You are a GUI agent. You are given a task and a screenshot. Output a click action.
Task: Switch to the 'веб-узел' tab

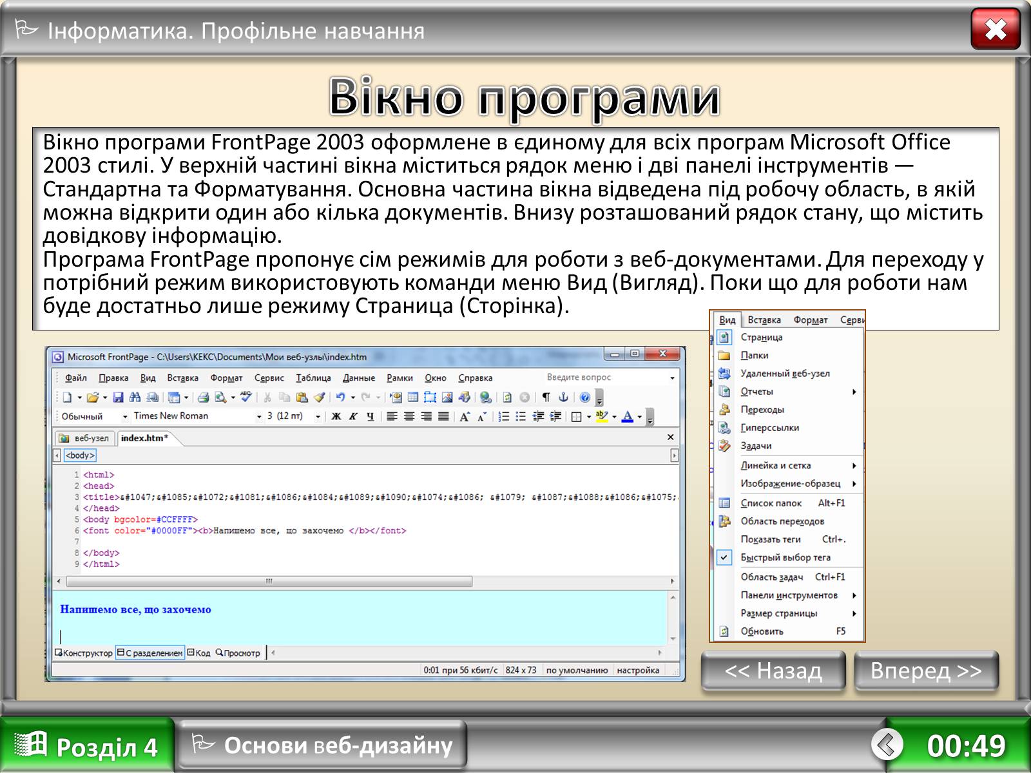tap(85, 438)
